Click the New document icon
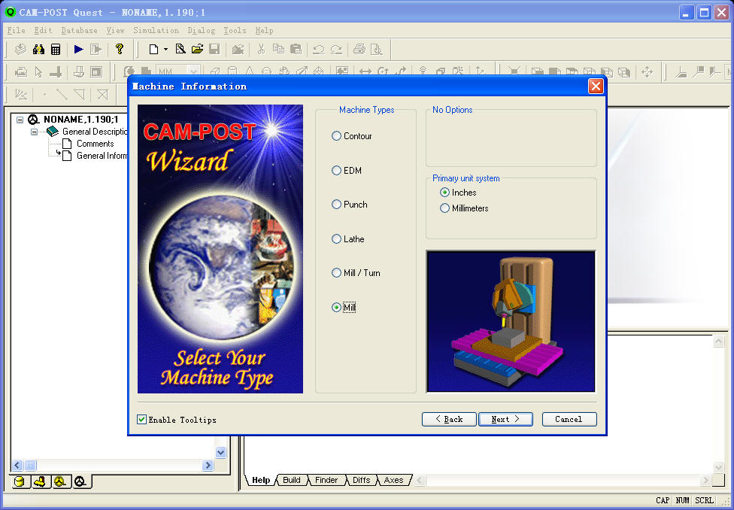The width and height of the screenshot is (734, 510). tap(153, 49)
